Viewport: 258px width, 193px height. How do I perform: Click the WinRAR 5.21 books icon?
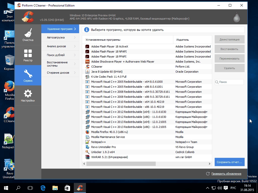click(87, 157)
